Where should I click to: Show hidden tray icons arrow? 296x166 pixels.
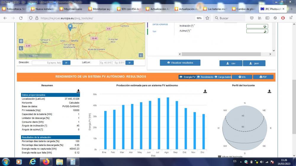click(241, 162)
